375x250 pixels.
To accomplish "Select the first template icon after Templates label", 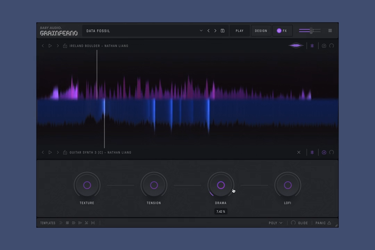I will (x=61, y=223).
